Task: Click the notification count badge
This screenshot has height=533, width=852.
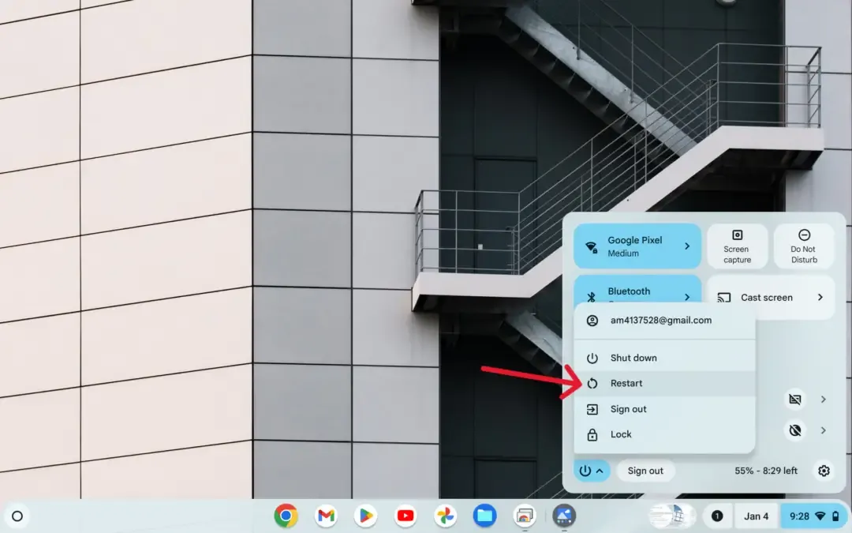Action: click(x=717, y=516)
